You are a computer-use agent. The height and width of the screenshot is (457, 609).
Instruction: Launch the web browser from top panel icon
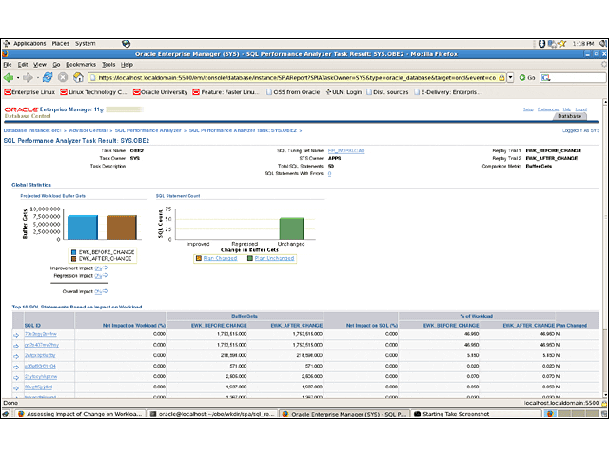[x=126, y=44]
